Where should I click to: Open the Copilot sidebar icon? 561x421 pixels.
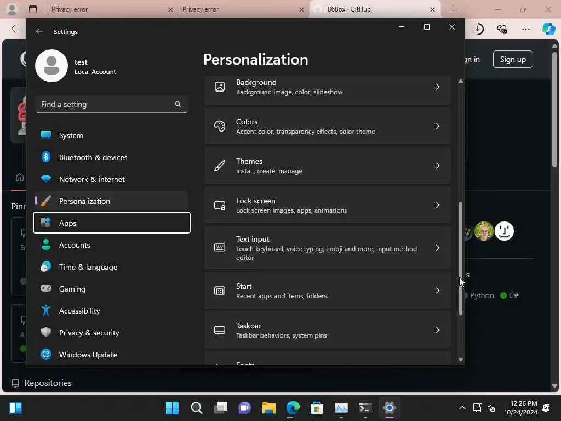(548, 29)
